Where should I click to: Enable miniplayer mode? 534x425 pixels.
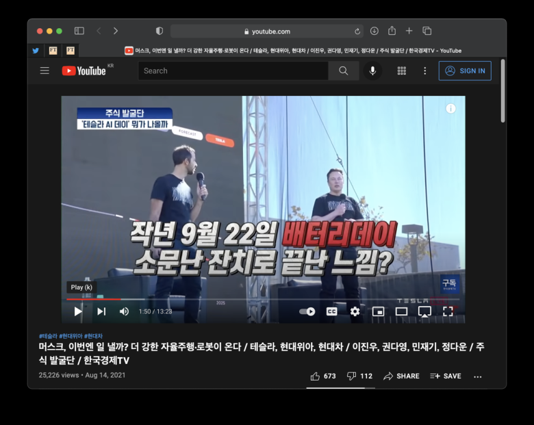379,311
